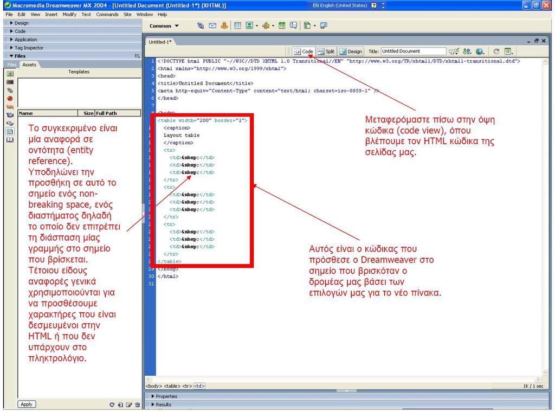Open the Insert menu
This screenshot has width=555, height=411.
click(x=51, y=15)
